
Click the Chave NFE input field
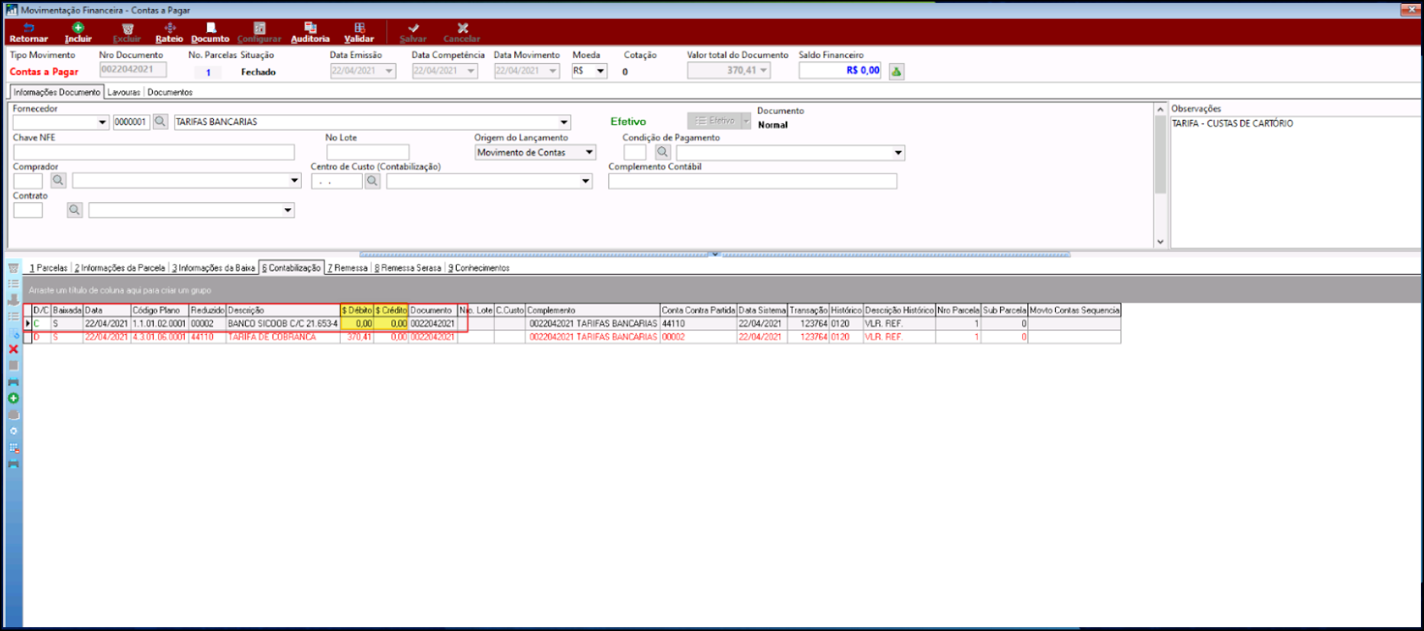click(154, 153)
